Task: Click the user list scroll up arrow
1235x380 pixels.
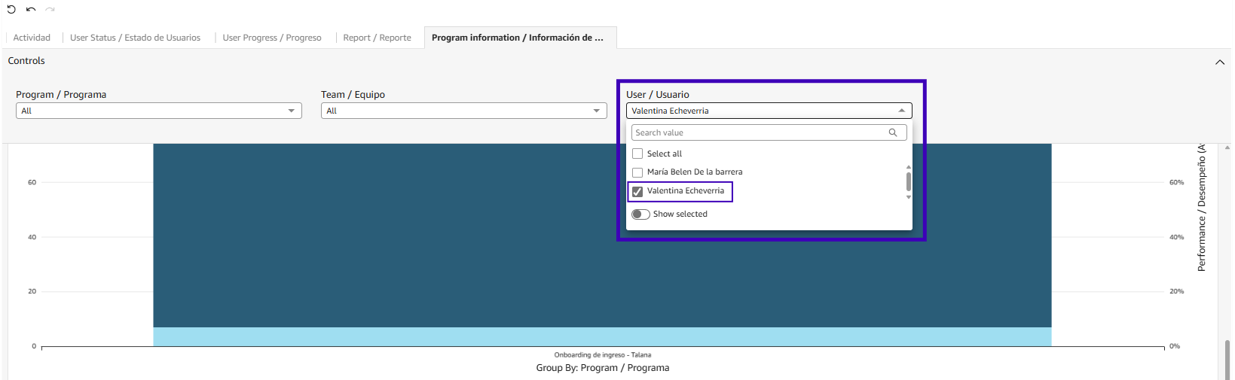Action: point(909,167)
